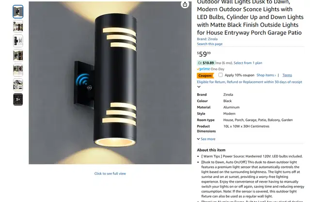This screenshot has width=310, height=202.
Task: View the third product thumbnail image
Action: click(18, 41)
